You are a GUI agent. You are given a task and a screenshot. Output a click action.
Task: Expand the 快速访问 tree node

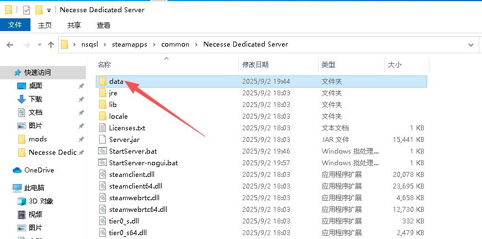6,72
